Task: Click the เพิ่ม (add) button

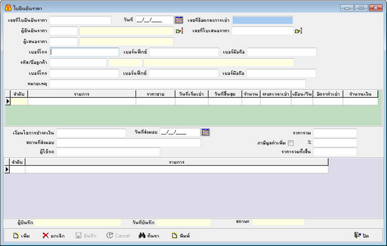Action: pyautogui.click(x=21, y=236)
